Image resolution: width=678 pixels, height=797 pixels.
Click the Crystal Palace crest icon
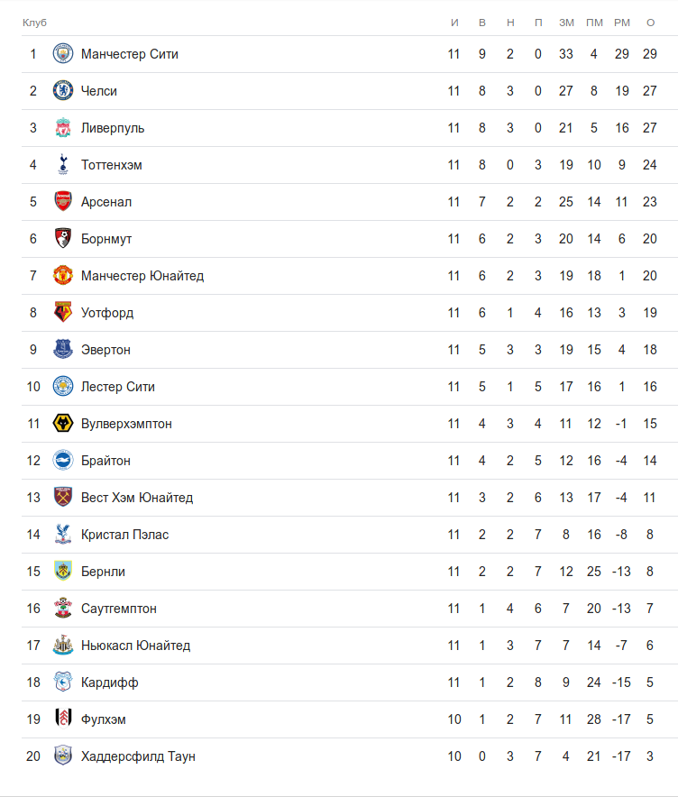pyautogui.click(x=62, y=535)
